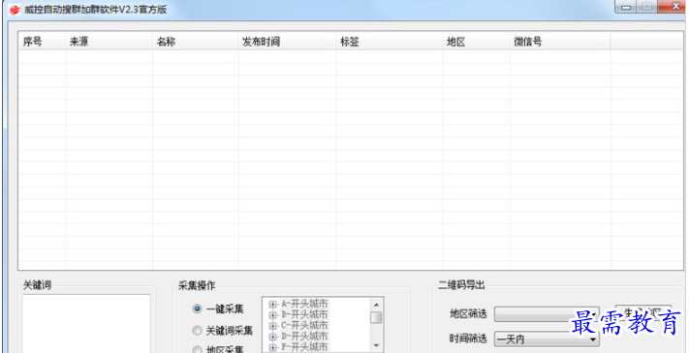Choose the 地区采集 radio option
Image resolution: width=689 pixels, height=353 pixels.
pos(198,349)
